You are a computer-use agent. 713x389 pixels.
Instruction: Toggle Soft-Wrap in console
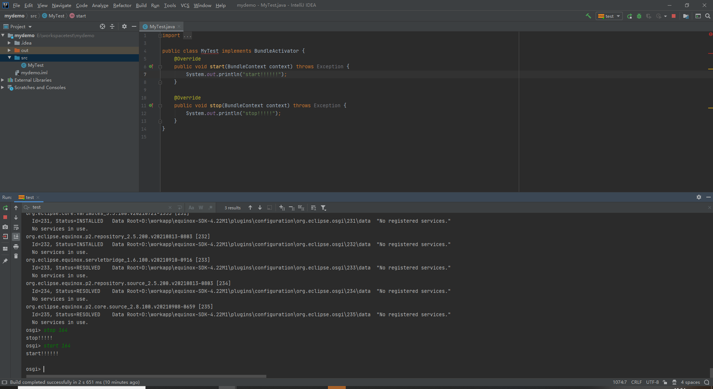click(x=16, y=227)
